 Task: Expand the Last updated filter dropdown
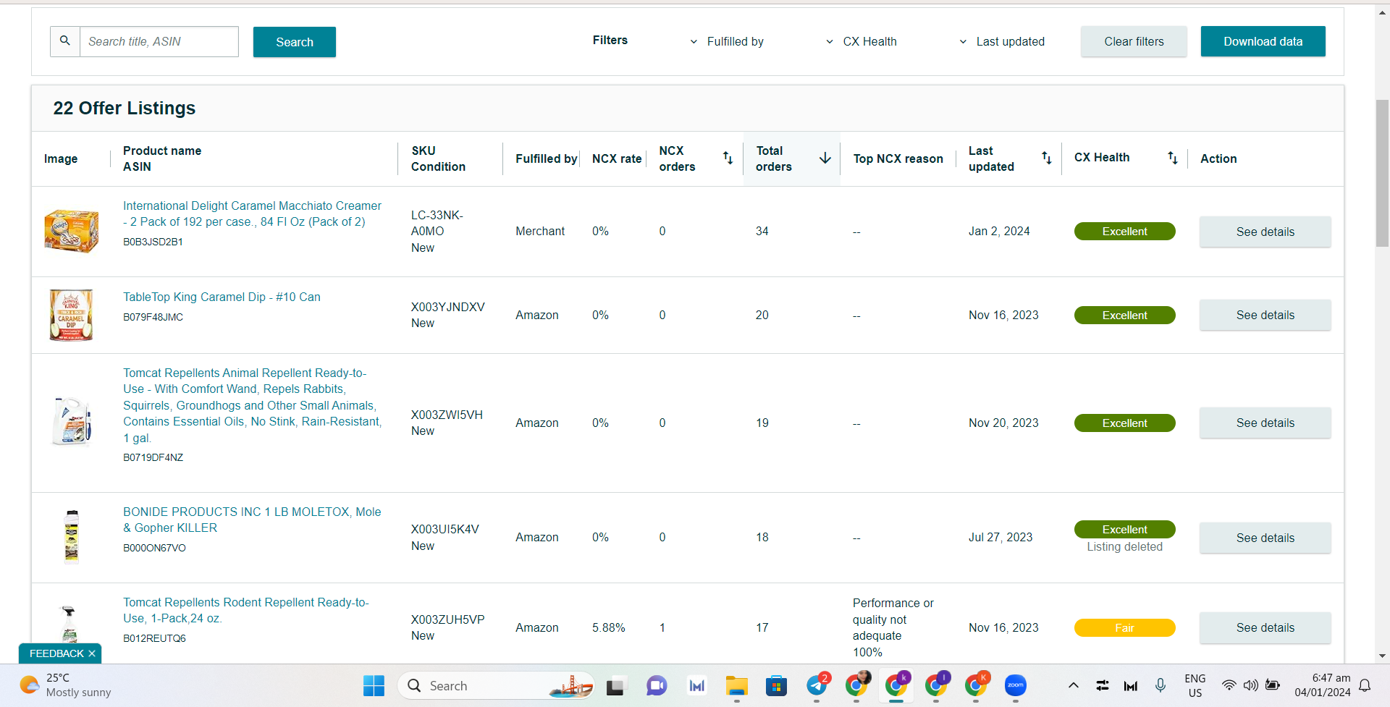(1002, 41)
